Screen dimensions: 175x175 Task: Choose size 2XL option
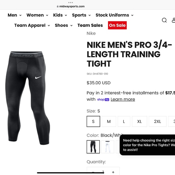pos(157,121)
